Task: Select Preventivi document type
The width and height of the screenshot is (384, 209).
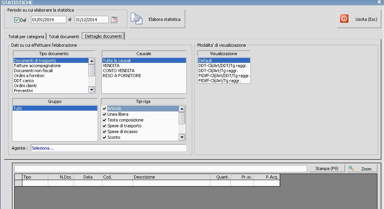Action: (51, 91)
